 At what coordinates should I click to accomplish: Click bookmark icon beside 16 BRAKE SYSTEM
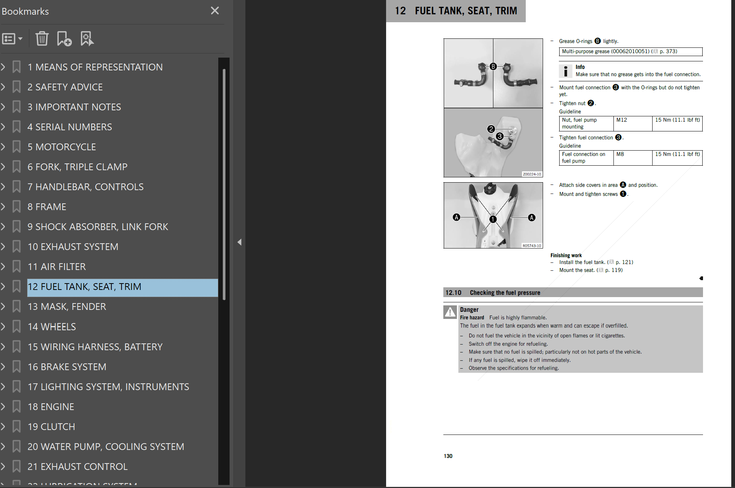click(x=17, y=367)
